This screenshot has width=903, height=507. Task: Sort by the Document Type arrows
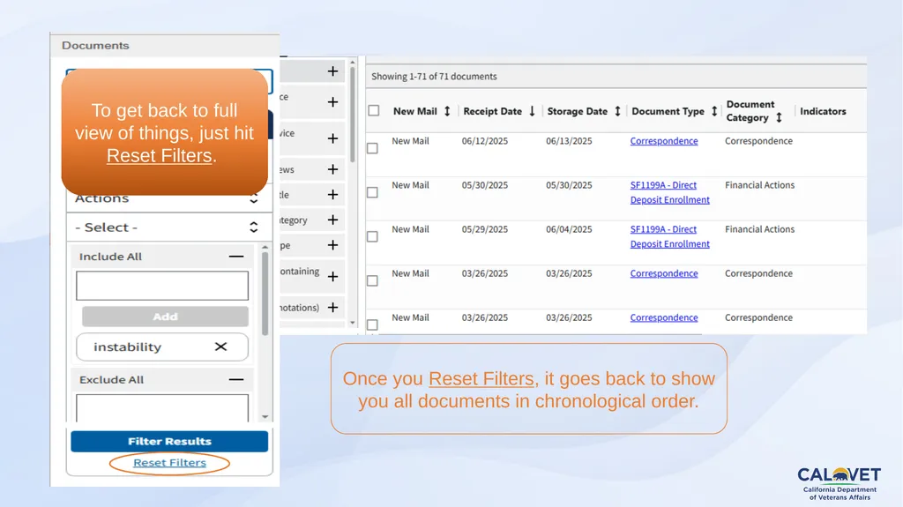point(714,111)
